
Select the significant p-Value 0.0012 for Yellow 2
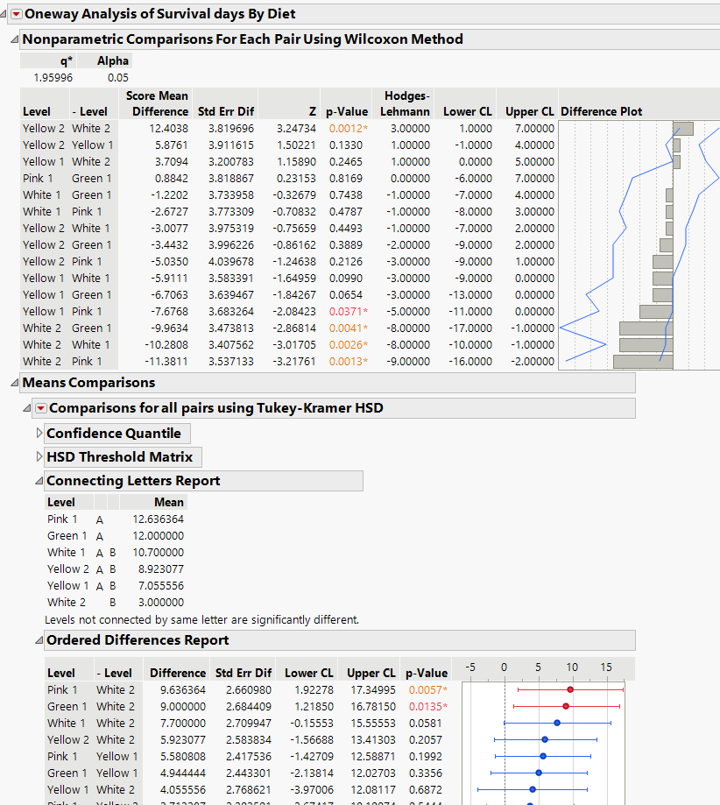346,128
